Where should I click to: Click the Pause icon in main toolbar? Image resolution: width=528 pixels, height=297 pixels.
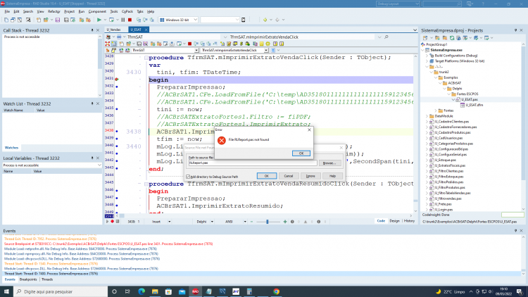[123, 20]
